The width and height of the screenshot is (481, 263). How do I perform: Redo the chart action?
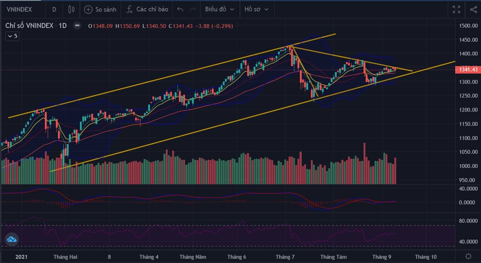click(193, 9)
